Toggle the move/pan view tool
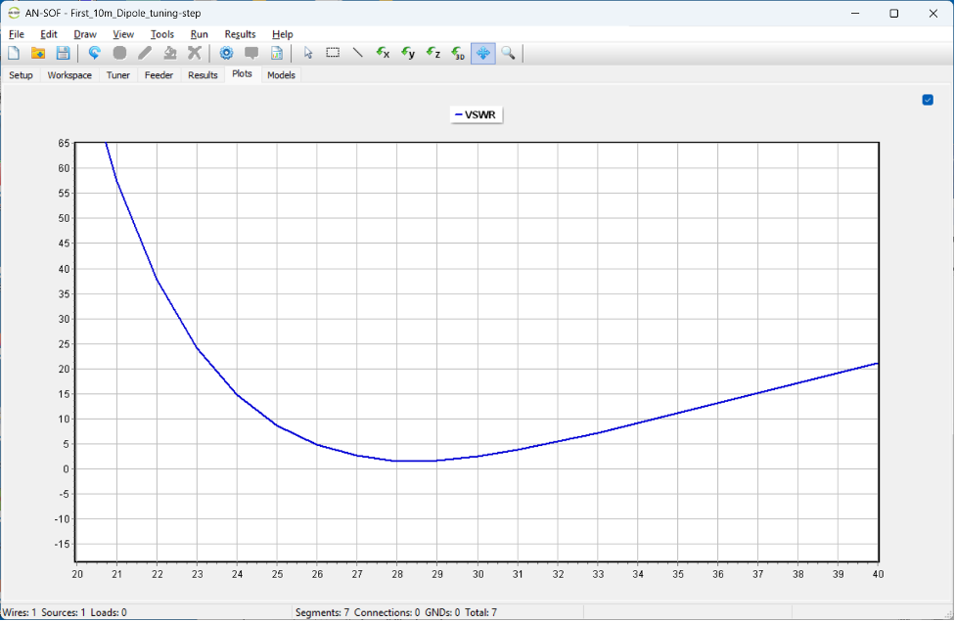The image size is (956, 621). [482, 53]
